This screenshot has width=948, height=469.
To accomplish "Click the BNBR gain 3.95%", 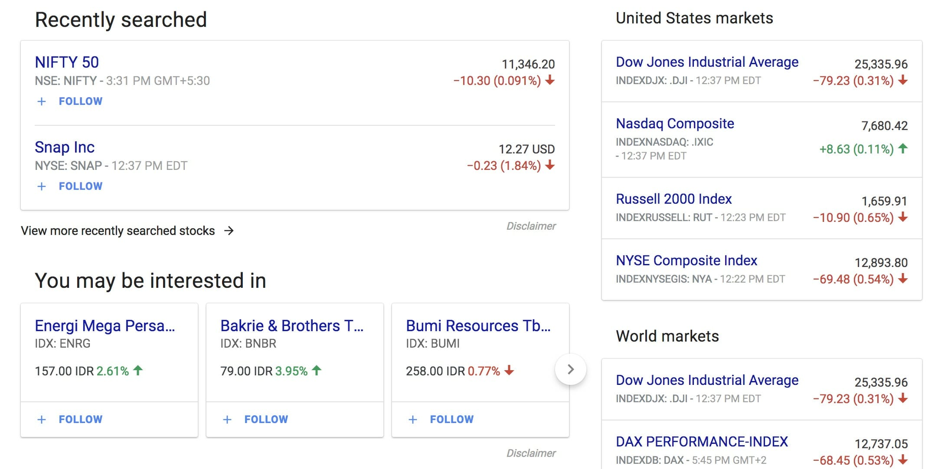I will pos(291,371).
